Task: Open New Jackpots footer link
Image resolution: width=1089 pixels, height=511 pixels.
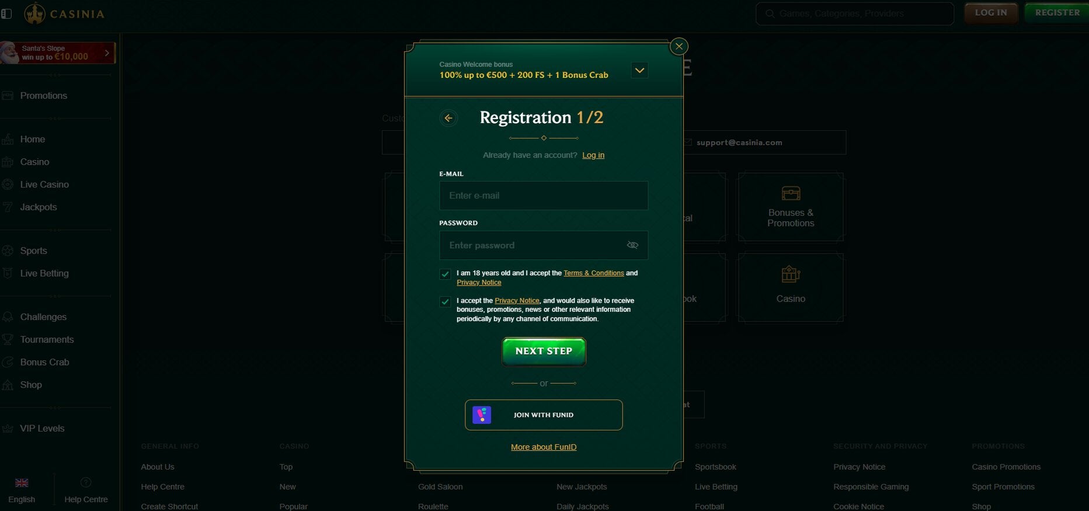Action: (x=582, y=487)
